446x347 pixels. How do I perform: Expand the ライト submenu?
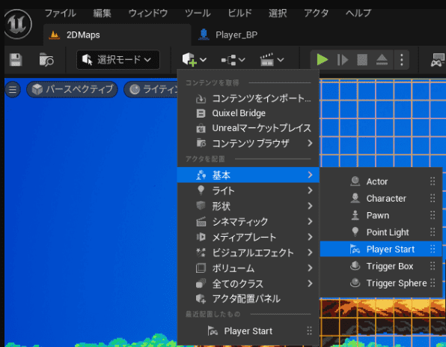tap(248, 190)
